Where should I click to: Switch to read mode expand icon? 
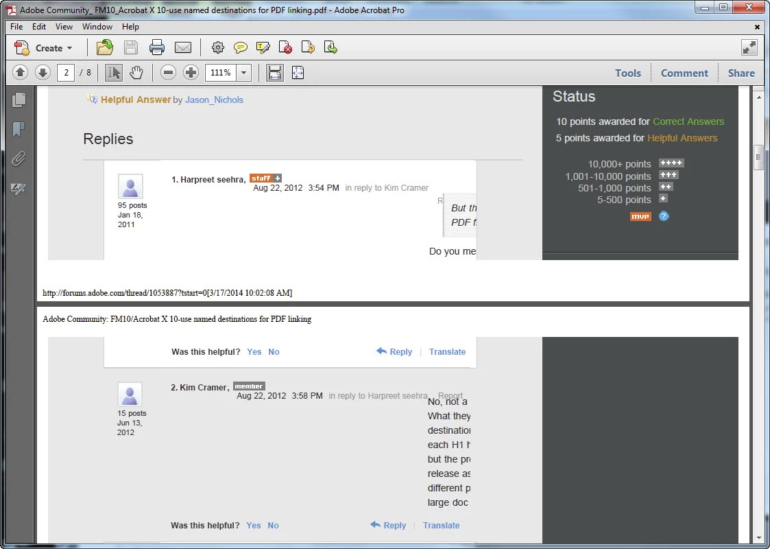click(749, 47)
